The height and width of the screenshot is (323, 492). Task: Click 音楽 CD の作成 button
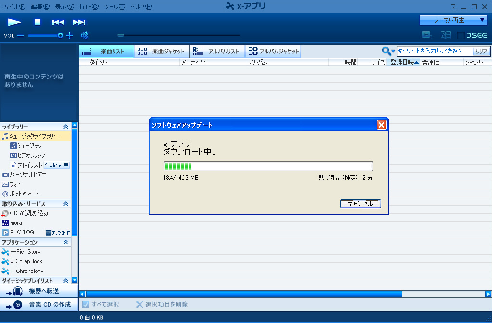39,305
